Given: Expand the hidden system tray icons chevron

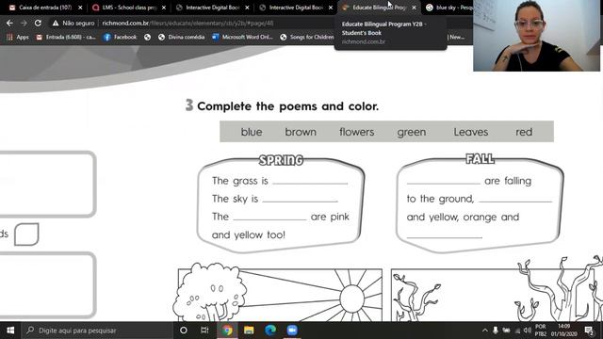Looking at the screenshot, I should tap(485, 331).
